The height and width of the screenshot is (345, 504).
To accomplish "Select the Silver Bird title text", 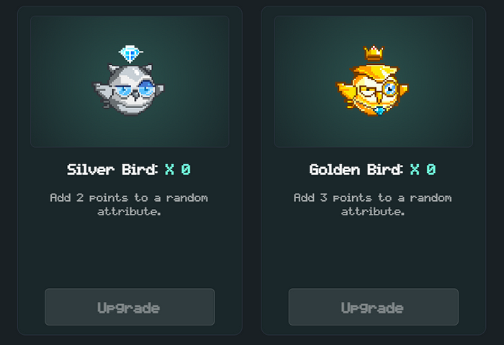I will click(x=112, y=169).
